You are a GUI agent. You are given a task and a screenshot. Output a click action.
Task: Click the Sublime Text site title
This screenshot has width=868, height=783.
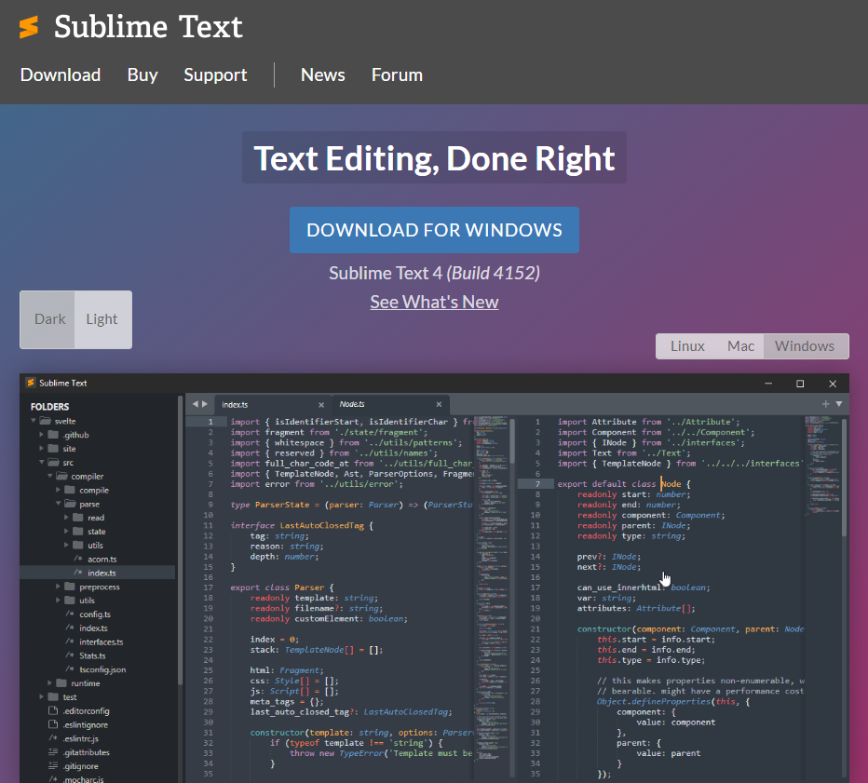pos(148,27)
